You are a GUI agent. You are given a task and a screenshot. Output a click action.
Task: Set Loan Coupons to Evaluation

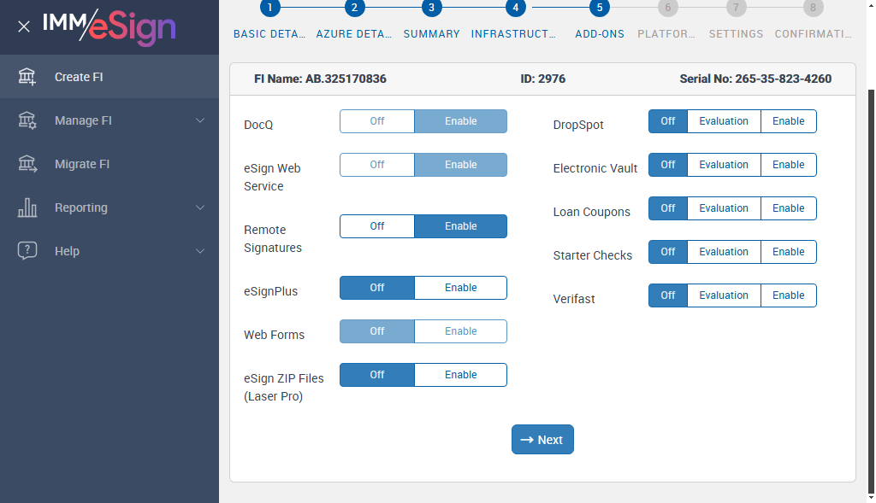tap(724, 208)
